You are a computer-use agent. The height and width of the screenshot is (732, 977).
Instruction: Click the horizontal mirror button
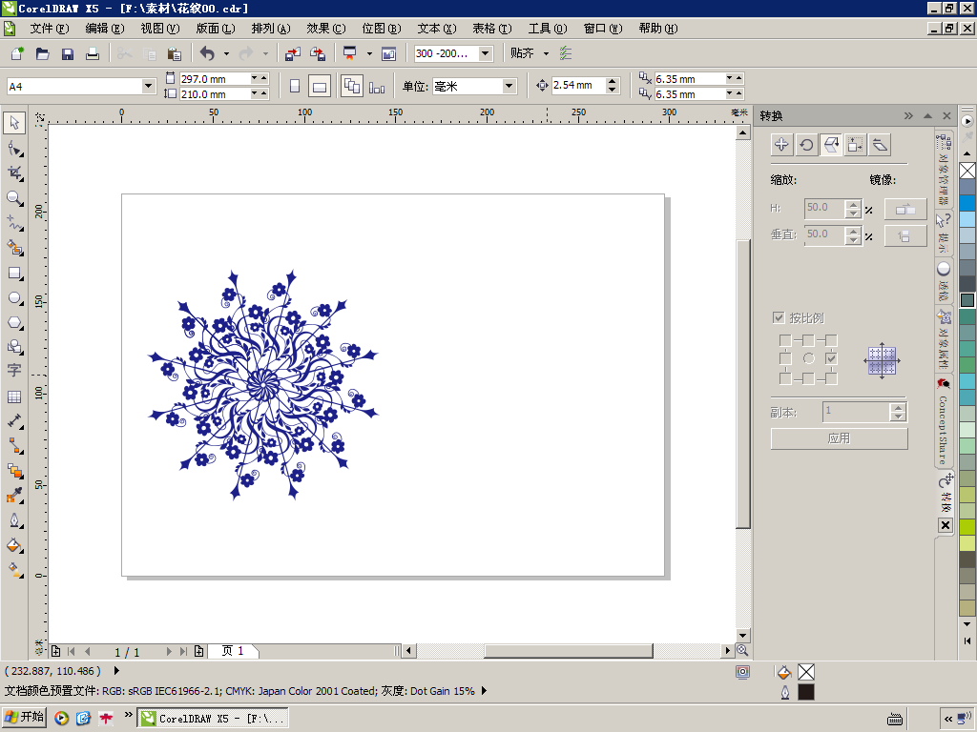[905, 209]
